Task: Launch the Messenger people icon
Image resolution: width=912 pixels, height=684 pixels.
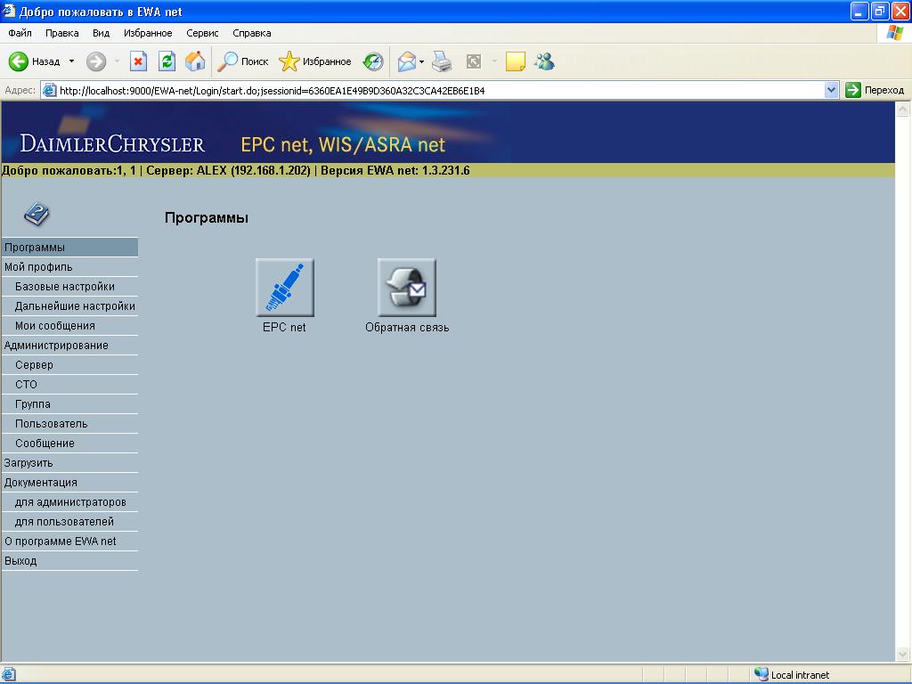Action: pos(545,61)
